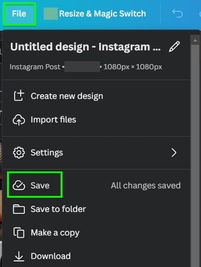Click the Save cloud checkmark icon
Viewport: 201px width, 267px height.
click(x=19, y=185)
